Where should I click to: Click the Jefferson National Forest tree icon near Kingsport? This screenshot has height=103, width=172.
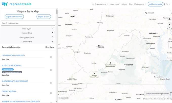[72, 76]
